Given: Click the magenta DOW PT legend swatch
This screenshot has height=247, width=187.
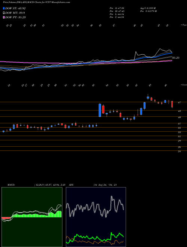Looking at the screenshot, I should (x=4, y=17).
